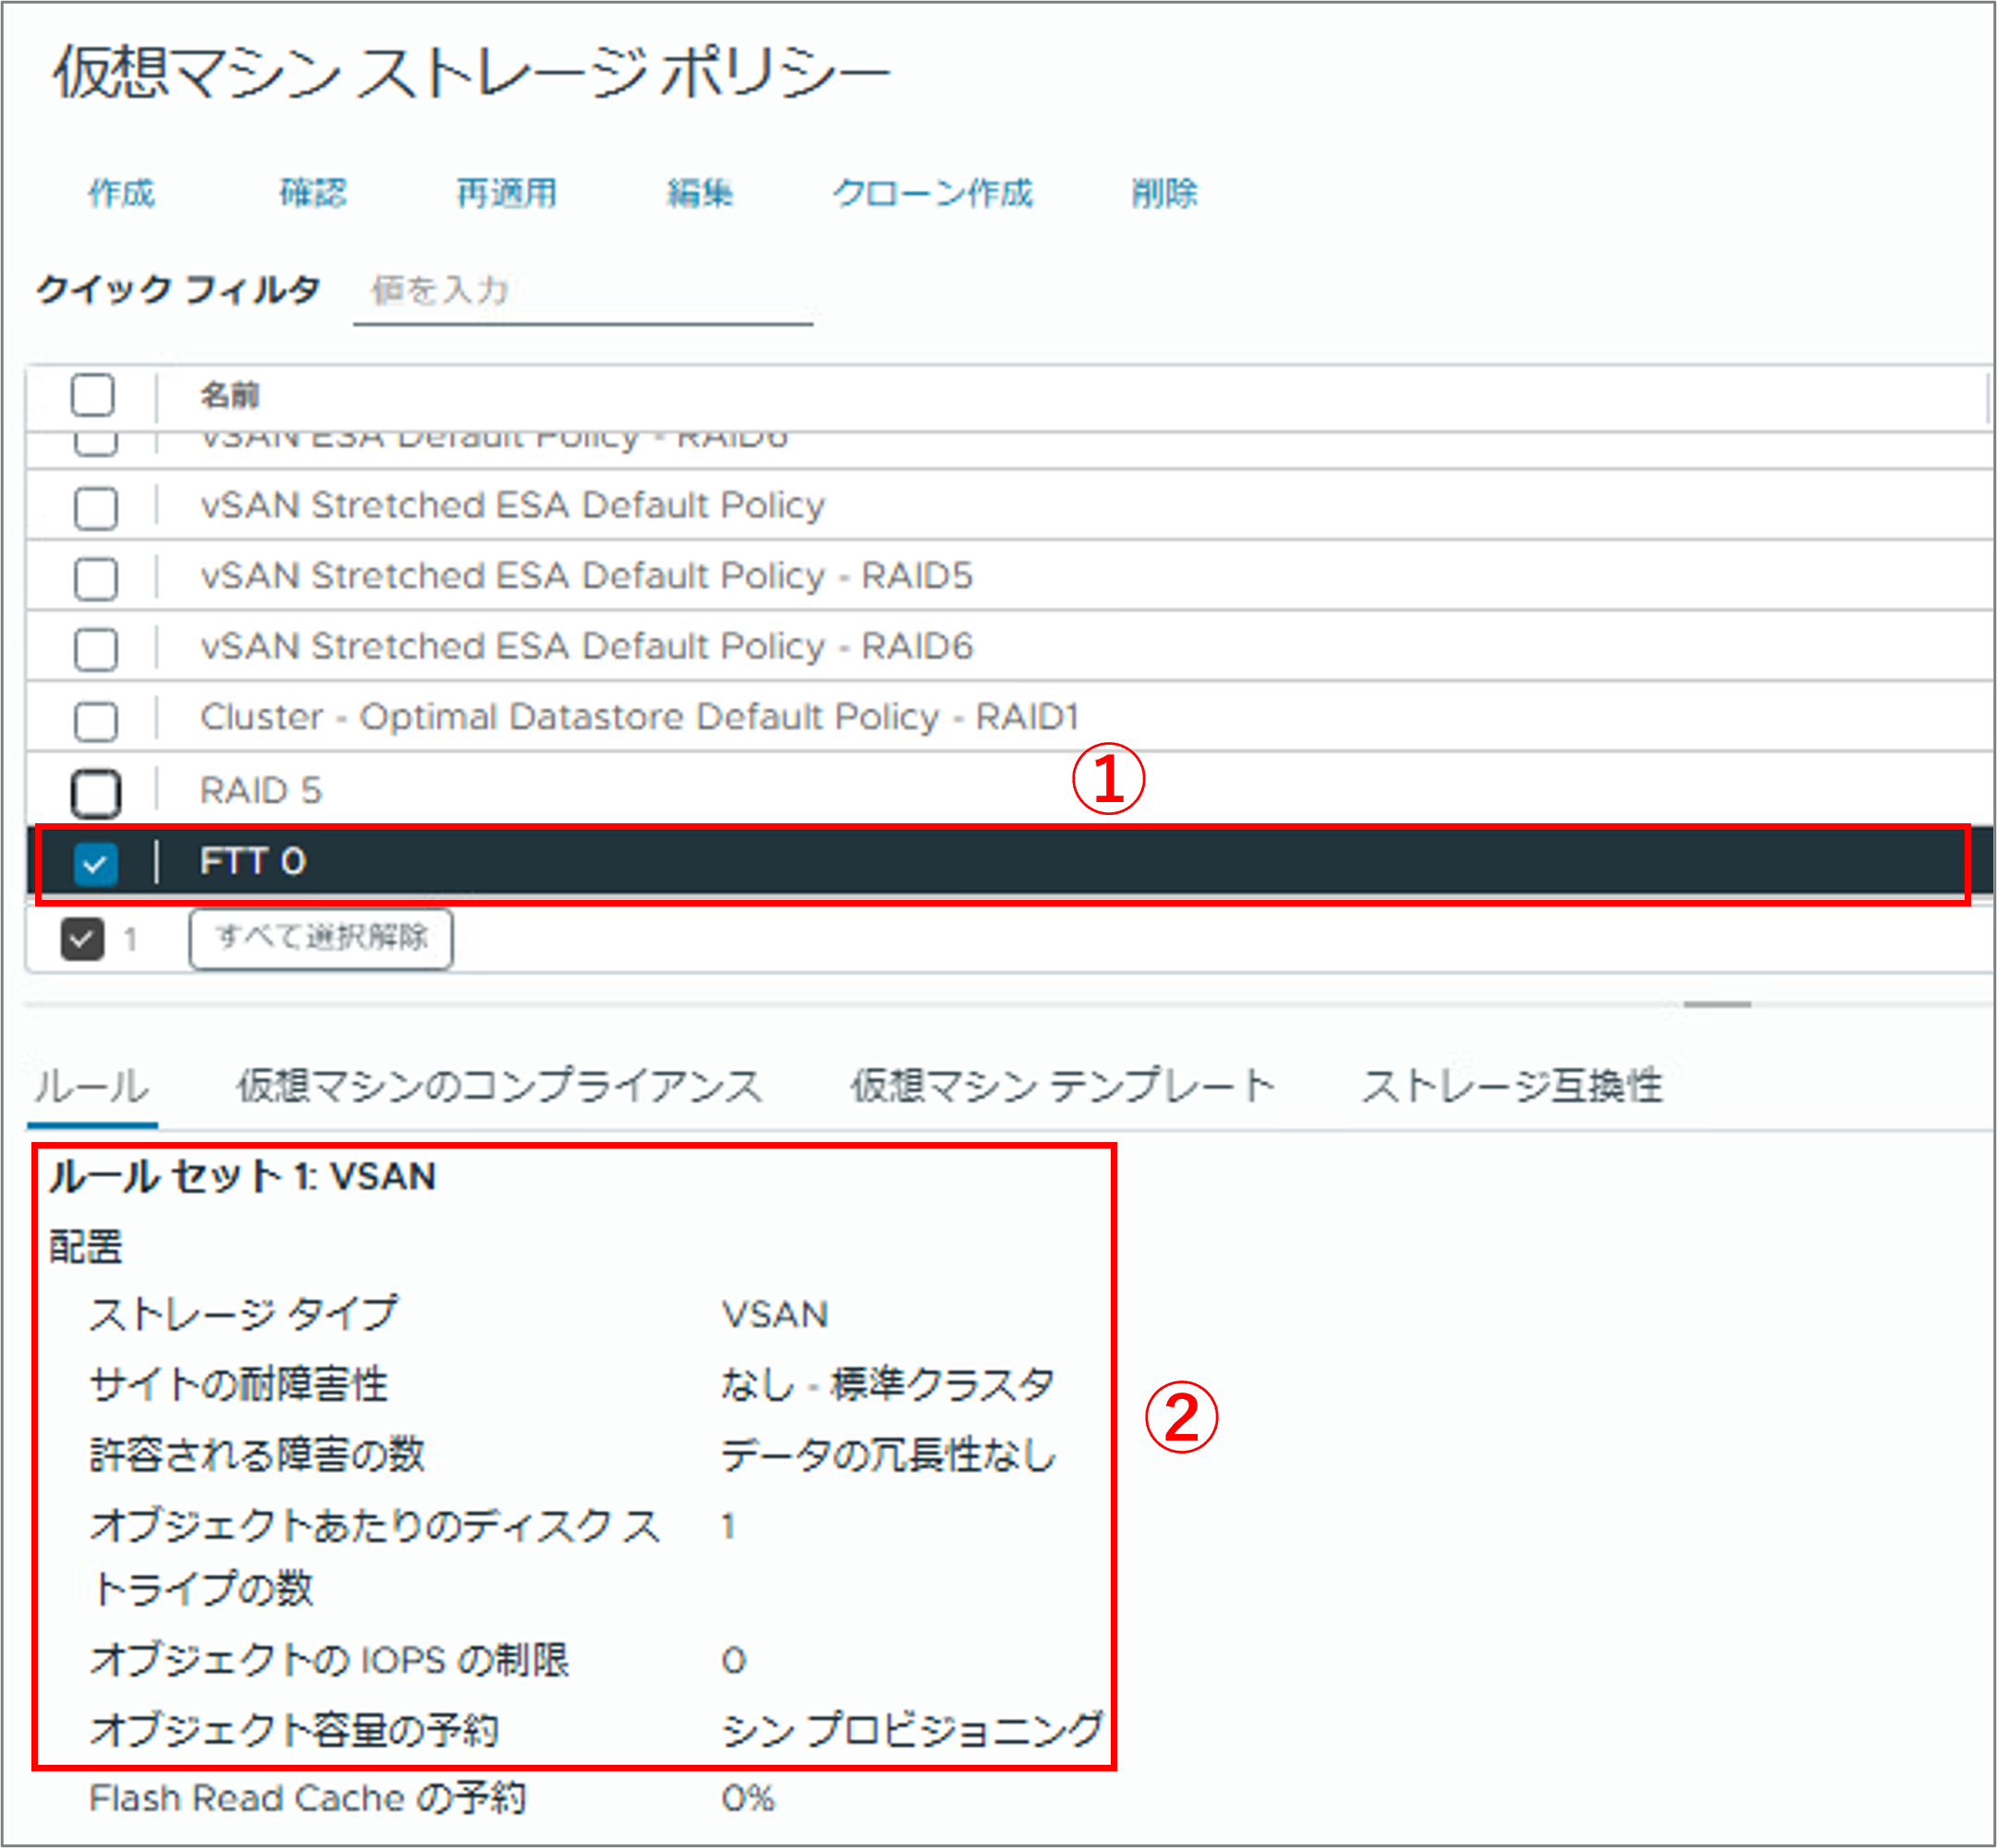
Task: Select Cluster - Optimal Datastore Default Policy - RAID1
Action: pyautogui.click(x=640, y=717)
